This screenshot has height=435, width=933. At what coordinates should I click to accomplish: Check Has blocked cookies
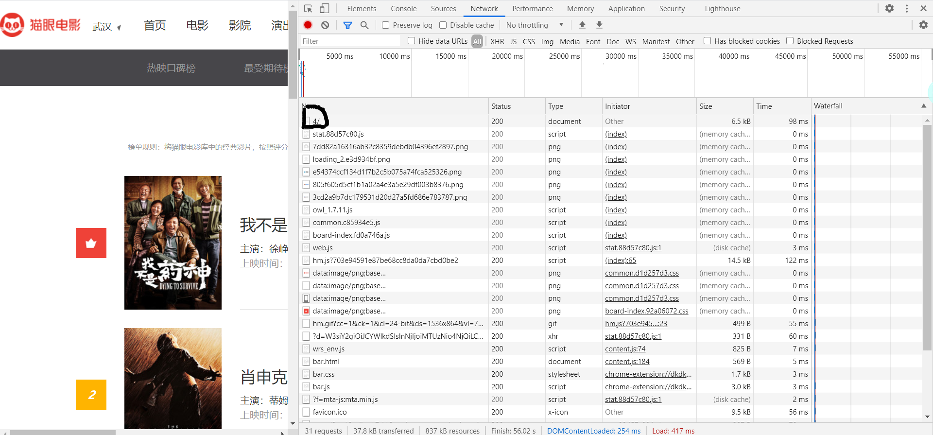[708, 41]
